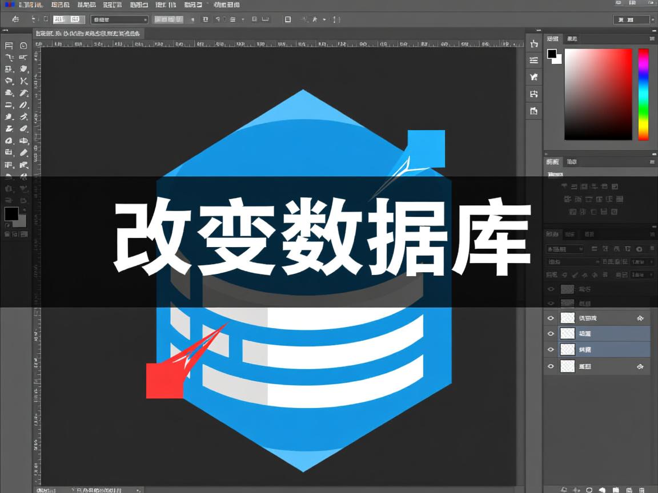Click the link-layers icon below the Layers list
This screenshot has width=658, height=493.
click(564, 489)
